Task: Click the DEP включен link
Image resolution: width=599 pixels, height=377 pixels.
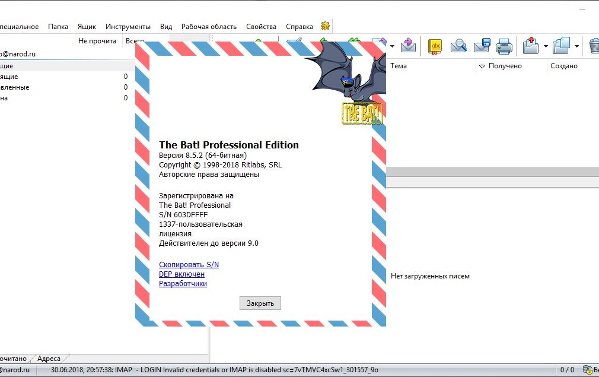Action: pyautogui.click(x=181, y=274)
